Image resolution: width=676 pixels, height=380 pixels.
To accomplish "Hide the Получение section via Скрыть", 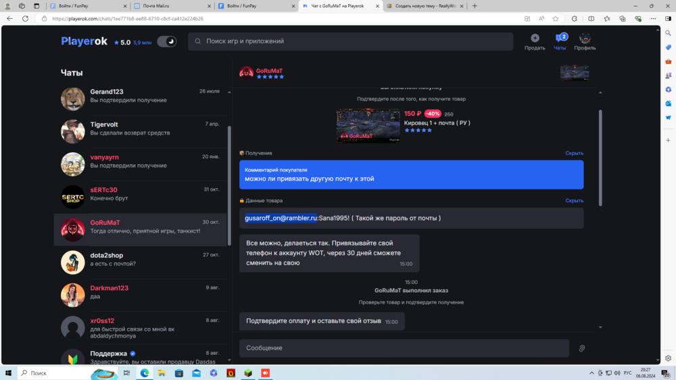I will 574,153.
